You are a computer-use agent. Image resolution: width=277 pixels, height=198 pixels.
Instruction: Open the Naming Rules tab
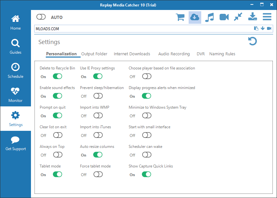222,54
